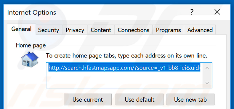Viewport: 234px width, 109px height.
Task: Go to the Connections tab
Action: (133, 30)
